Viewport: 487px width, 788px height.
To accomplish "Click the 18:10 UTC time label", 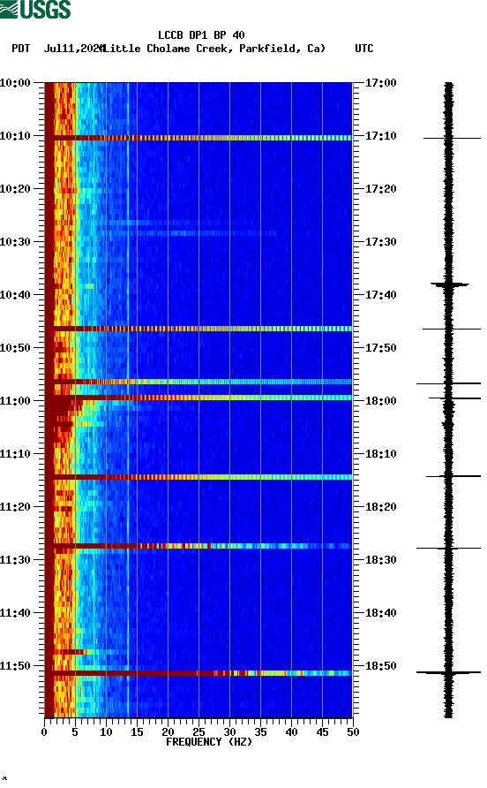I will (380, 454).
